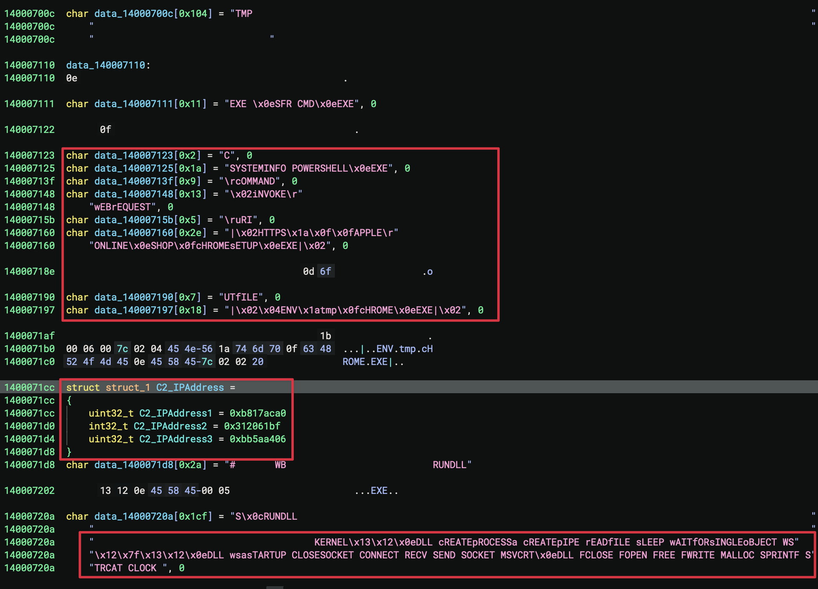Click hex byte 7c at address 1400071b0
The width and height of the screenshot is (818, 589).
[x=122, y=349]
